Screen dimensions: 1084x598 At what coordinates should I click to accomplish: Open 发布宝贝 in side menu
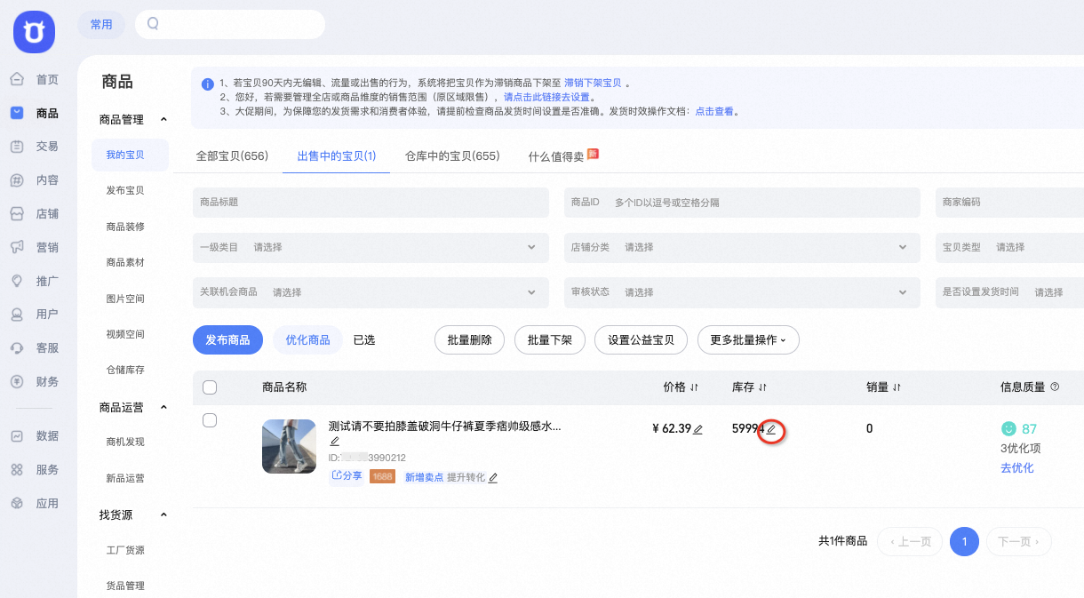[125, 190]
